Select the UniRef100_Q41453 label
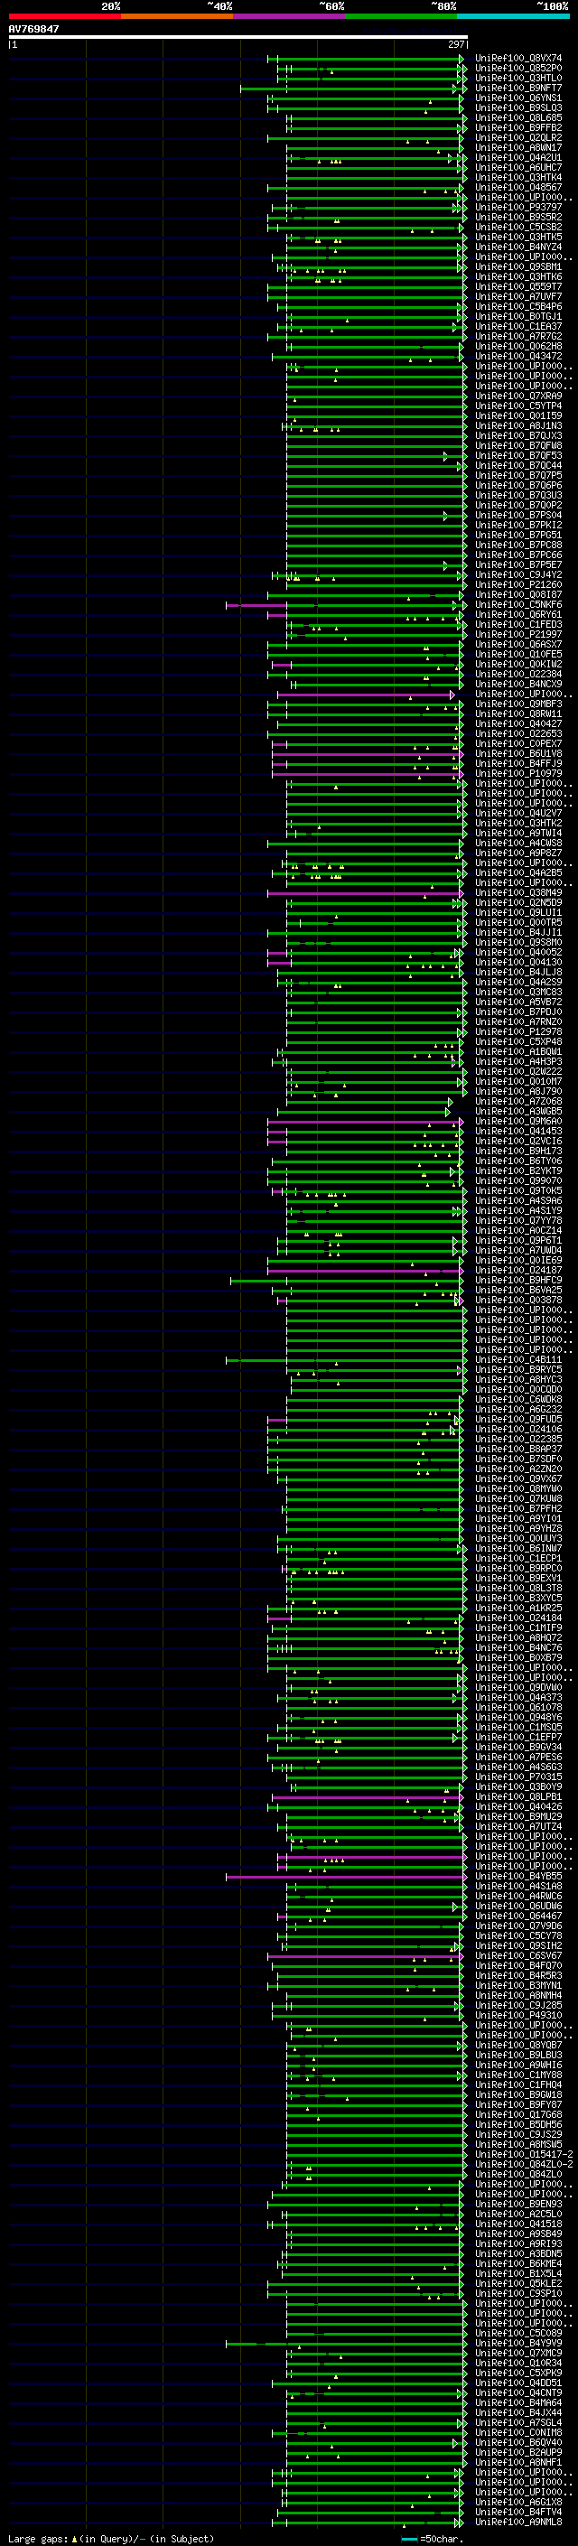The image size is (578, 2546). 518,1133
